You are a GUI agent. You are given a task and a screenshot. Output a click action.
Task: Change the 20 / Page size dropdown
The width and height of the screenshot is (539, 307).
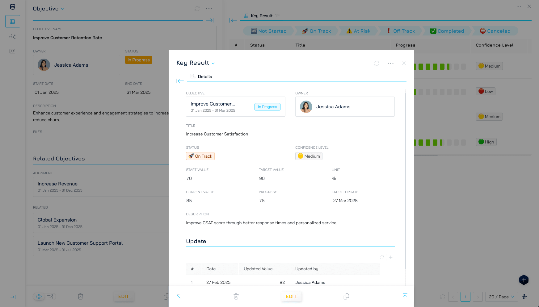(x=502, y=297)
